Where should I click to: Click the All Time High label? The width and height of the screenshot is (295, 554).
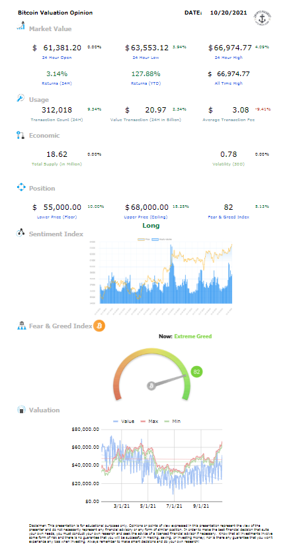click(228, 83)
